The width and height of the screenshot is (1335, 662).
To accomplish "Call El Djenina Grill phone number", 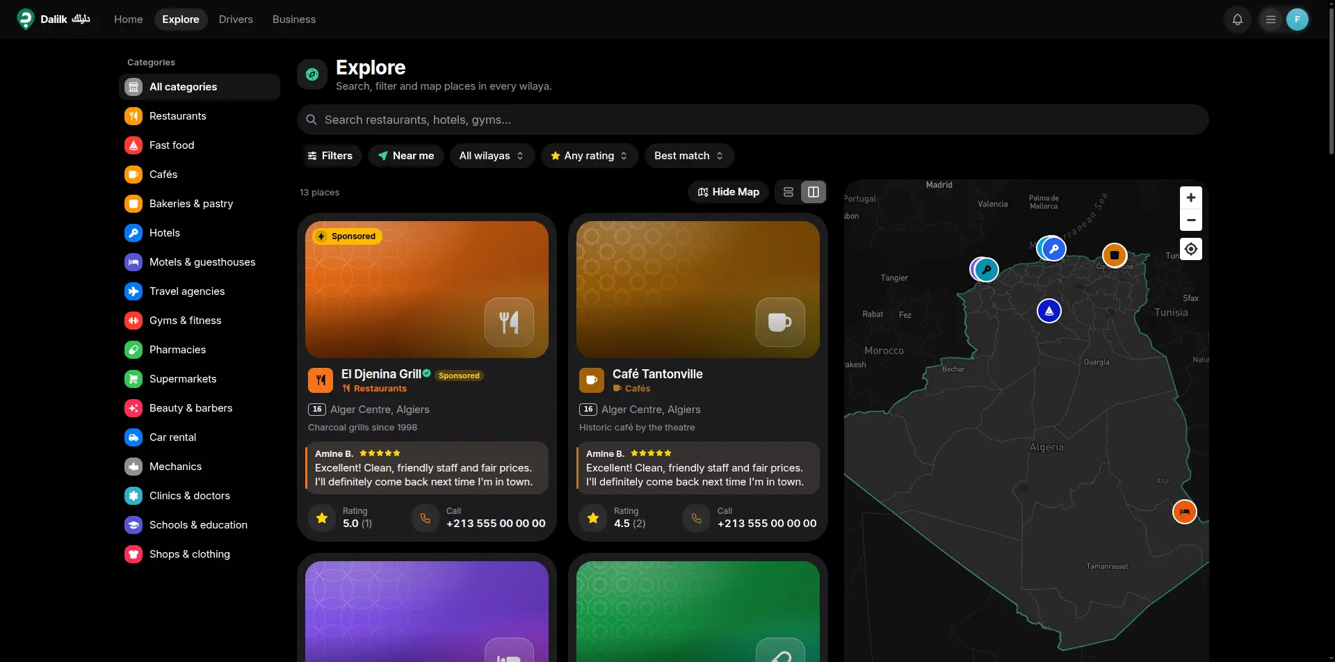I will pyautogui.click(x=496, y=524).
